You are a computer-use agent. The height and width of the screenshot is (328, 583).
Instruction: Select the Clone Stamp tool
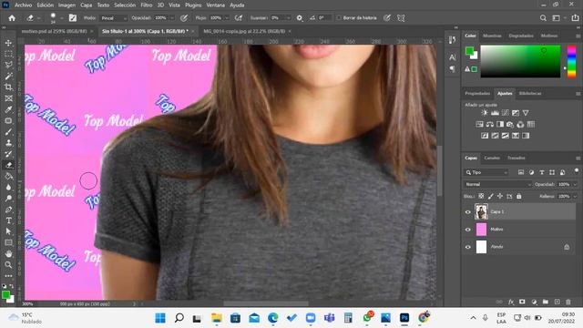click(8, 143)
